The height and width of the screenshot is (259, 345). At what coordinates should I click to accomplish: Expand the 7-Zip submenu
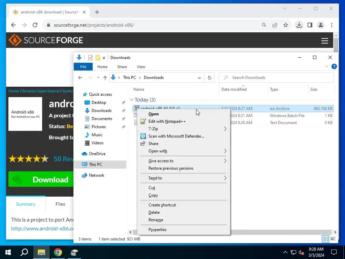(184, 128)
